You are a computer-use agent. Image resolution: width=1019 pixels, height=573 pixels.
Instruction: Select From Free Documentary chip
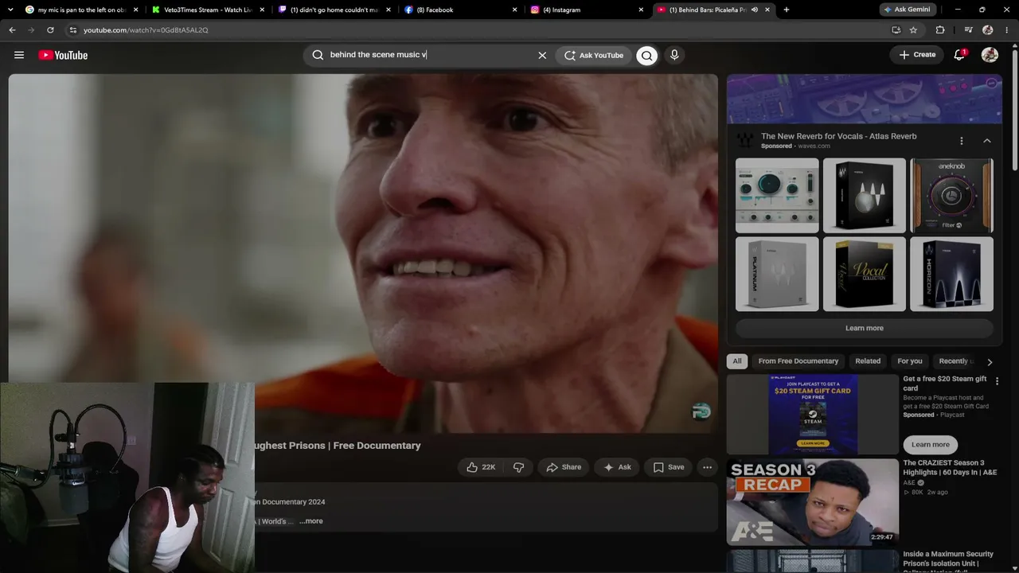798,361
